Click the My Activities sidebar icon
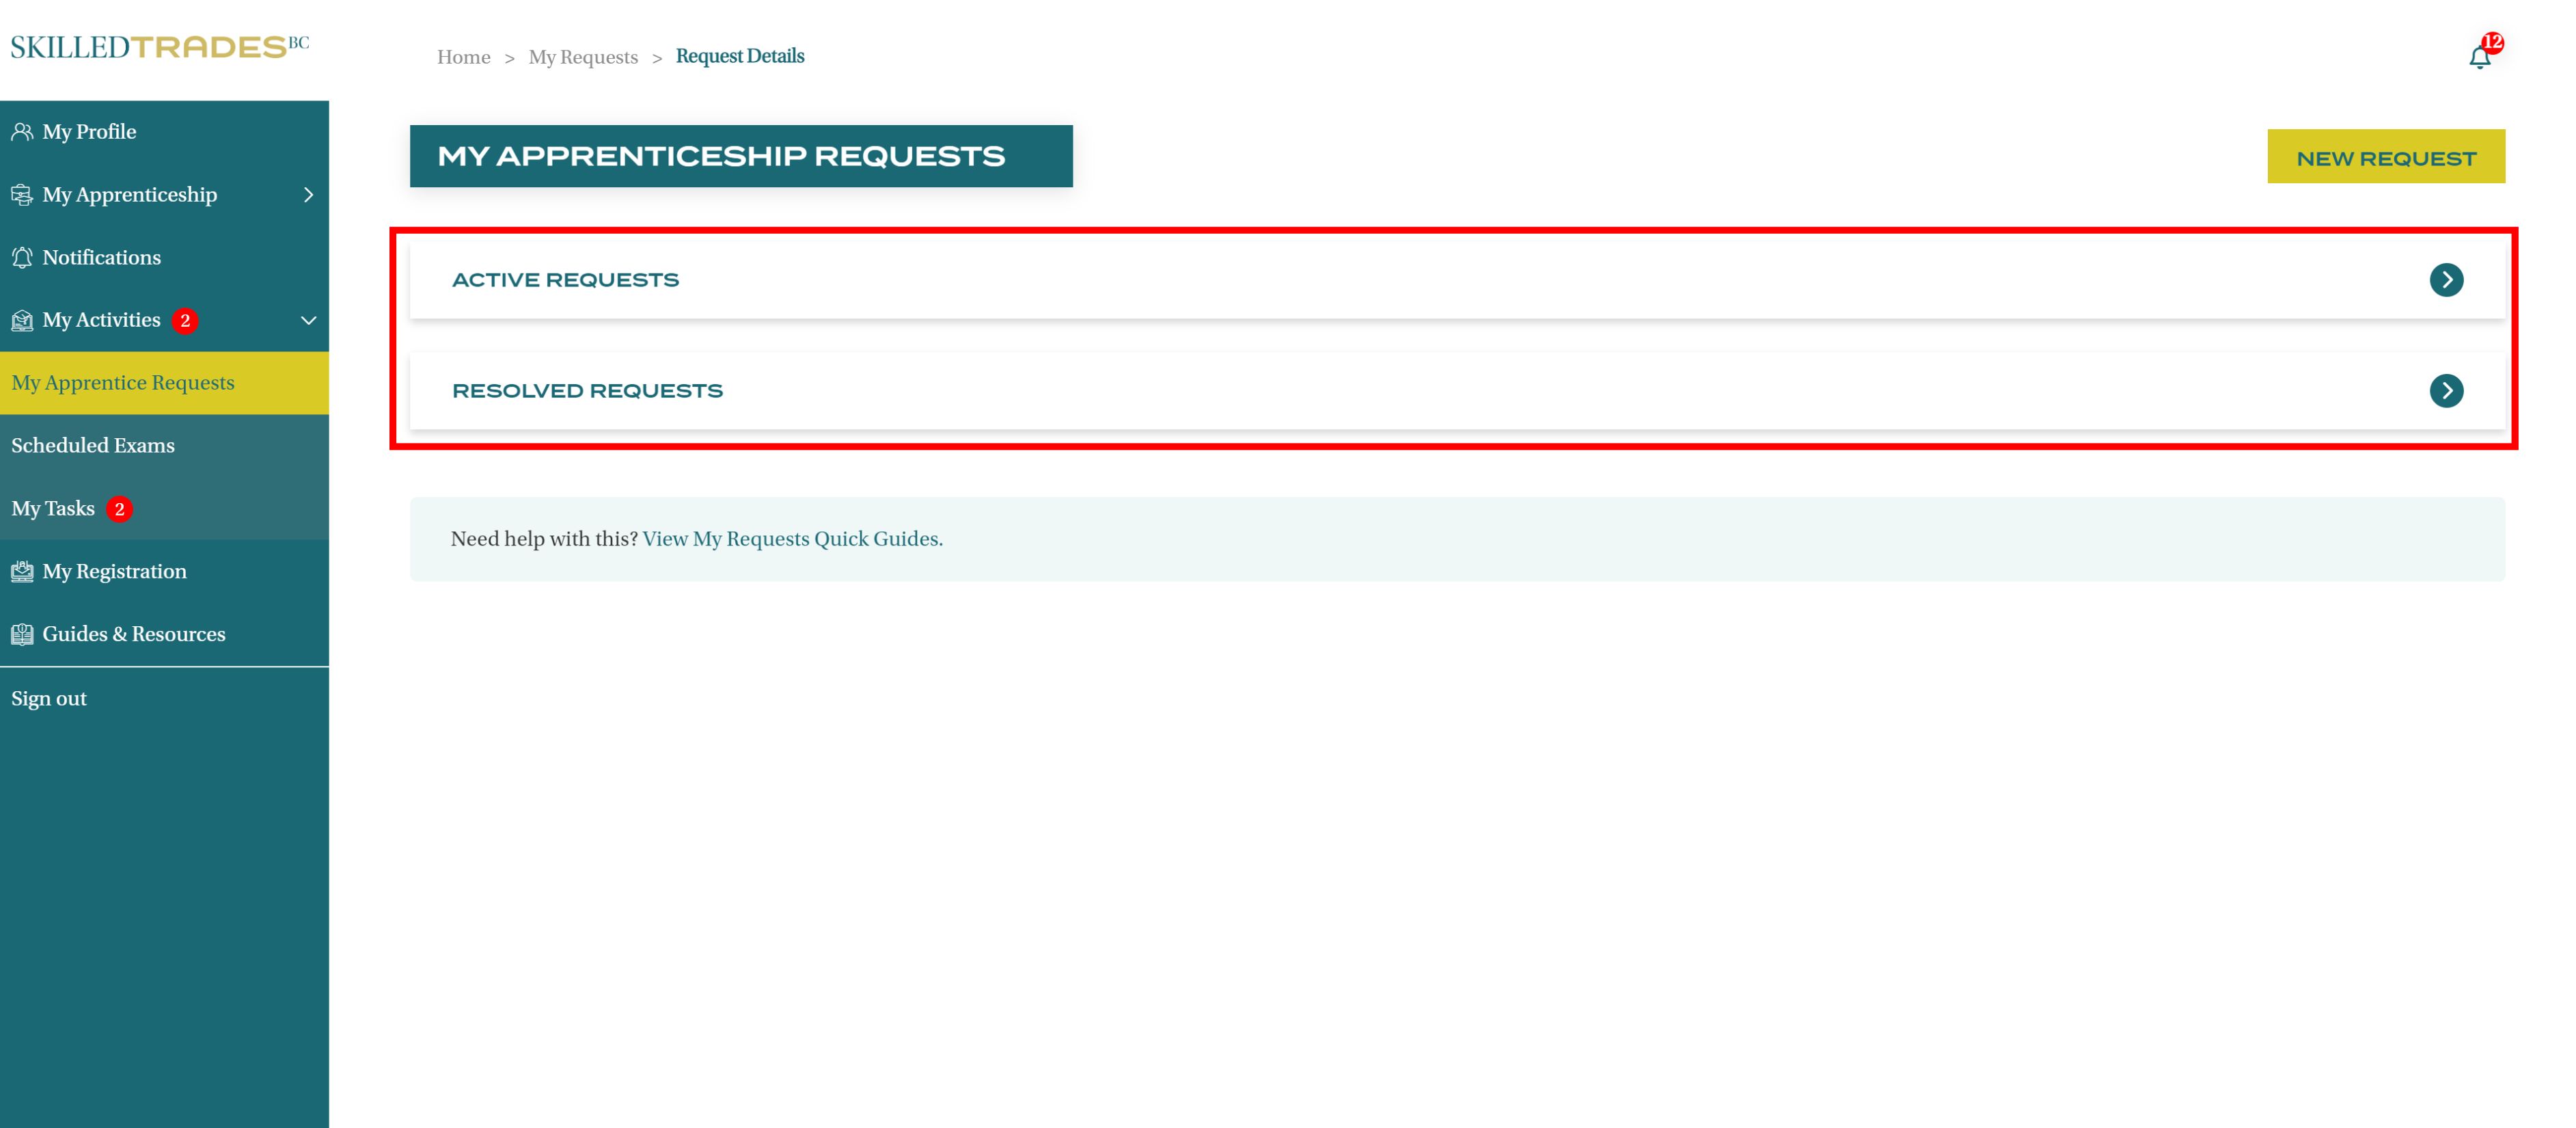 [22, 321]
